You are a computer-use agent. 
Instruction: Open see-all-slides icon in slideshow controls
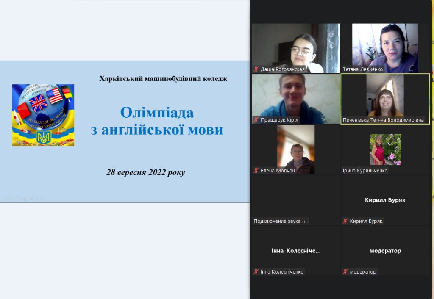[x=25, y=199]
